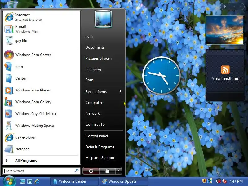Click the analog clock gadget
Viewport: 248px width, 186px height.
click(x=162, y=76)
